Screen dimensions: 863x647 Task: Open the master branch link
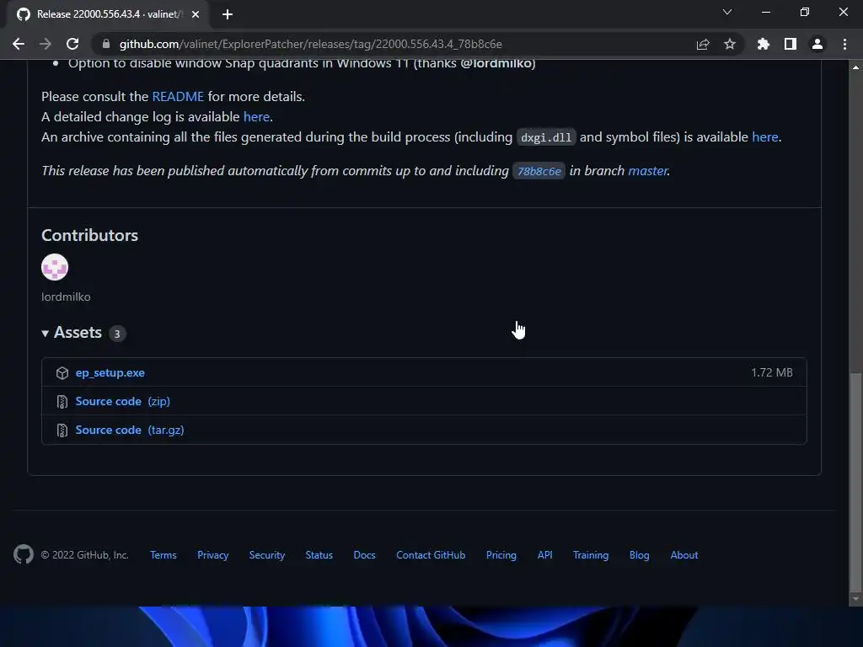(648, 171)
